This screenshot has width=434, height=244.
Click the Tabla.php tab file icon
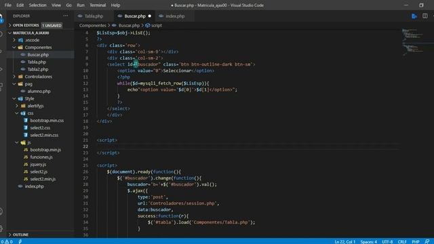[x=80, y=16]
